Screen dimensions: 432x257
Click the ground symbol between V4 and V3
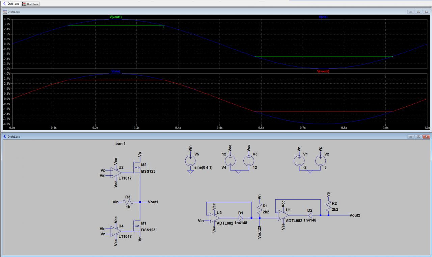pos(239,172)
